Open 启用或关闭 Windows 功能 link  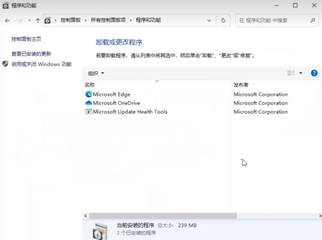(x=41, y=64)
